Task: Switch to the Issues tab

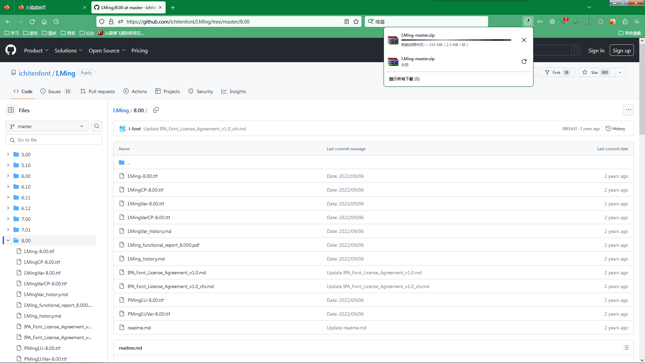Action: tap(56, 91)
